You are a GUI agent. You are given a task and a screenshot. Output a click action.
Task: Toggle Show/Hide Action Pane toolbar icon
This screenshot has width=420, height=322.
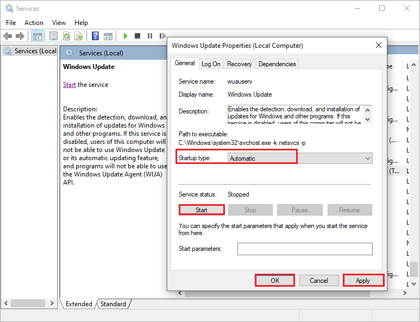click(x=108, y=36)
